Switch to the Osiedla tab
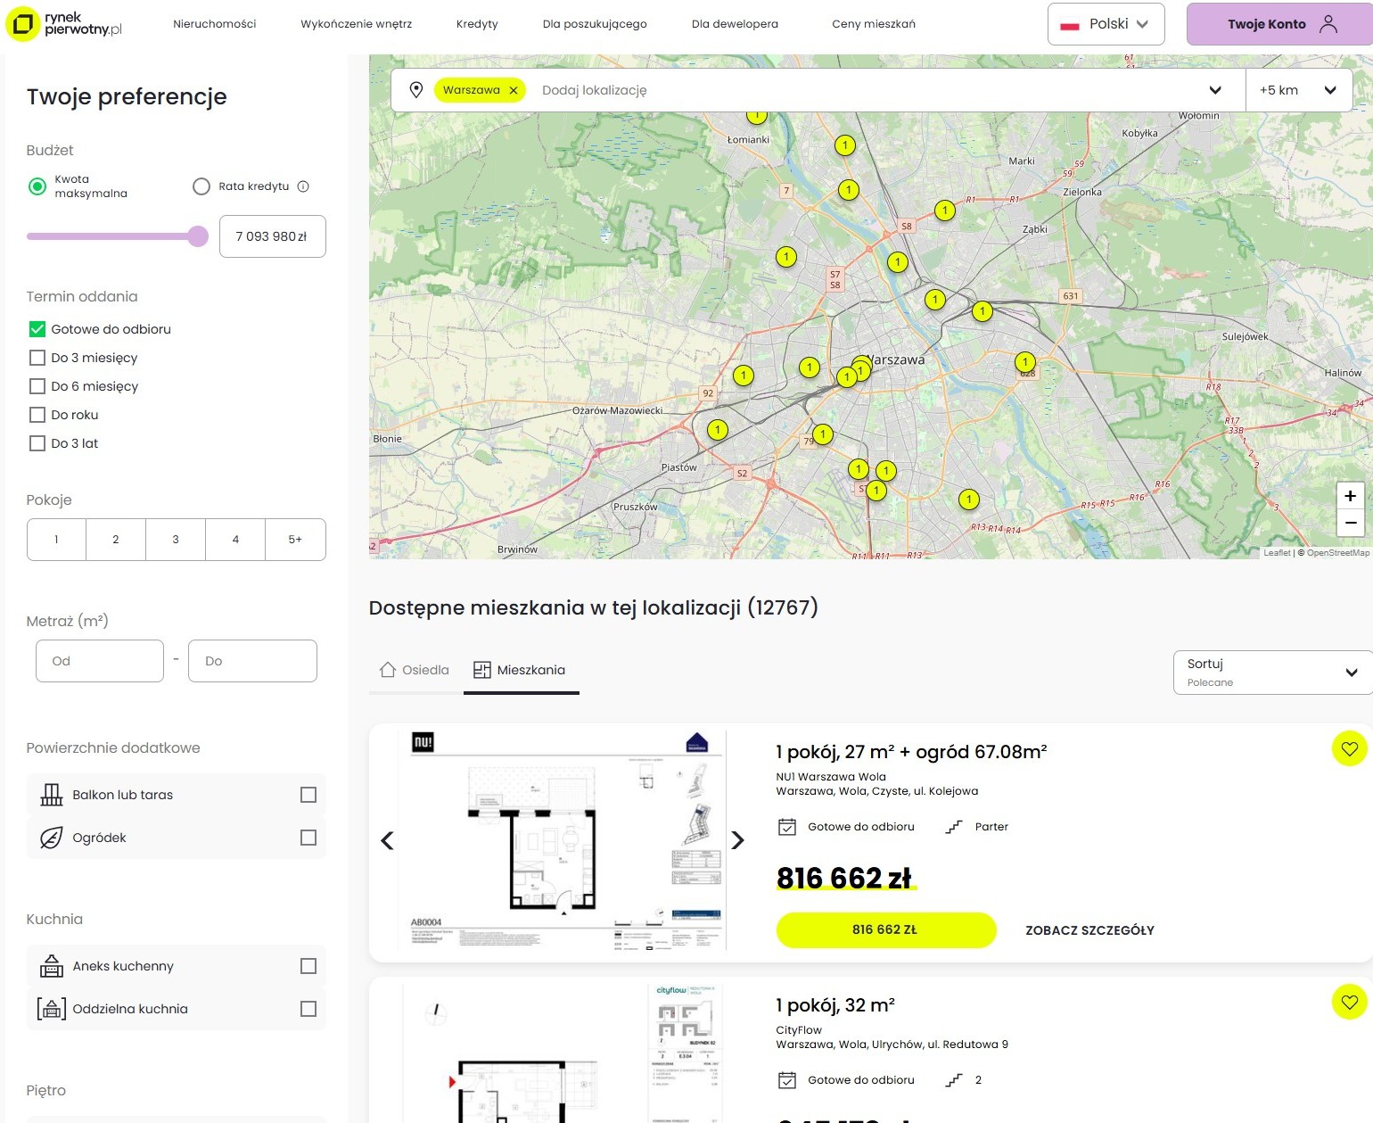This screenshot has width=1373, height=1123. [413, 669]
